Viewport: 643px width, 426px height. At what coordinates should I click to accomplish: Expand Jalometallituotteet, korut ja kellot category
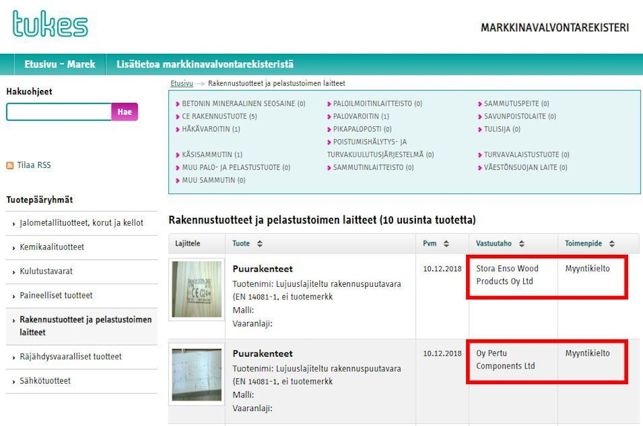point(81,223)
